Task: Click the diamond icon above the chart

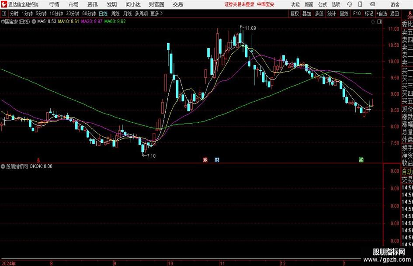Action: tap(373, 22)
